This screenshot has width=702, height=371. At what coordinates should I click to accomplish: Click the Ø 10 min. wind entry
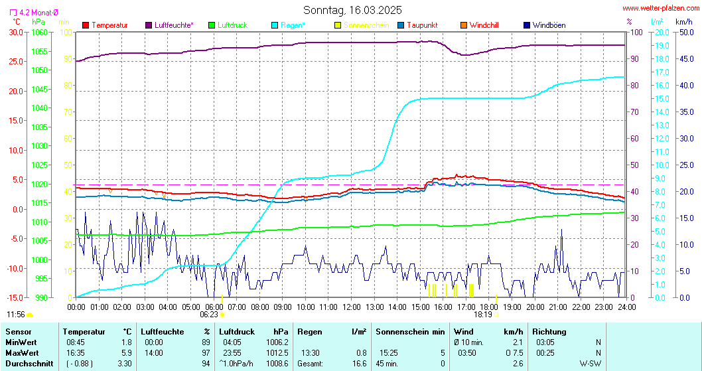(x=468, y=342)
